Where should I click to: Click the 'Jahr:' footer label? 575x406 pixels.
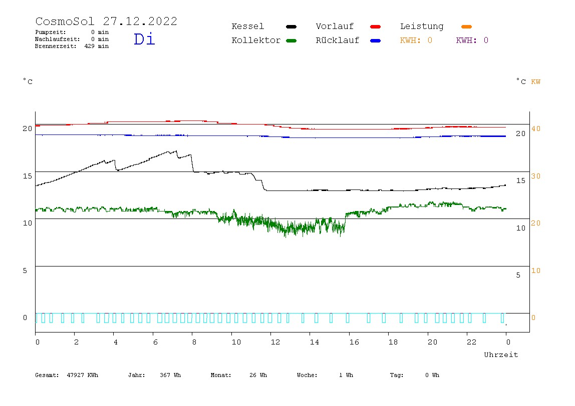coord(136,375)
